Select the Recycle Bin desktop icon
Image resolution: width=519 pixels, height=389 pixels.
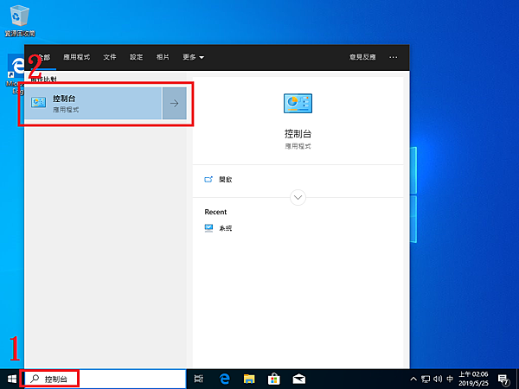(20, 21)
